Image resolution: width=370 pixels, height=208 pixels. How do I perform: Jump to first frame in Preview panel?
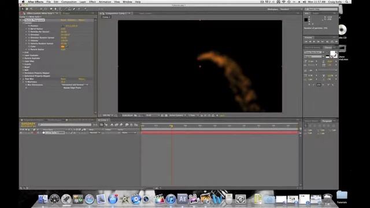(x=306, y=42)
